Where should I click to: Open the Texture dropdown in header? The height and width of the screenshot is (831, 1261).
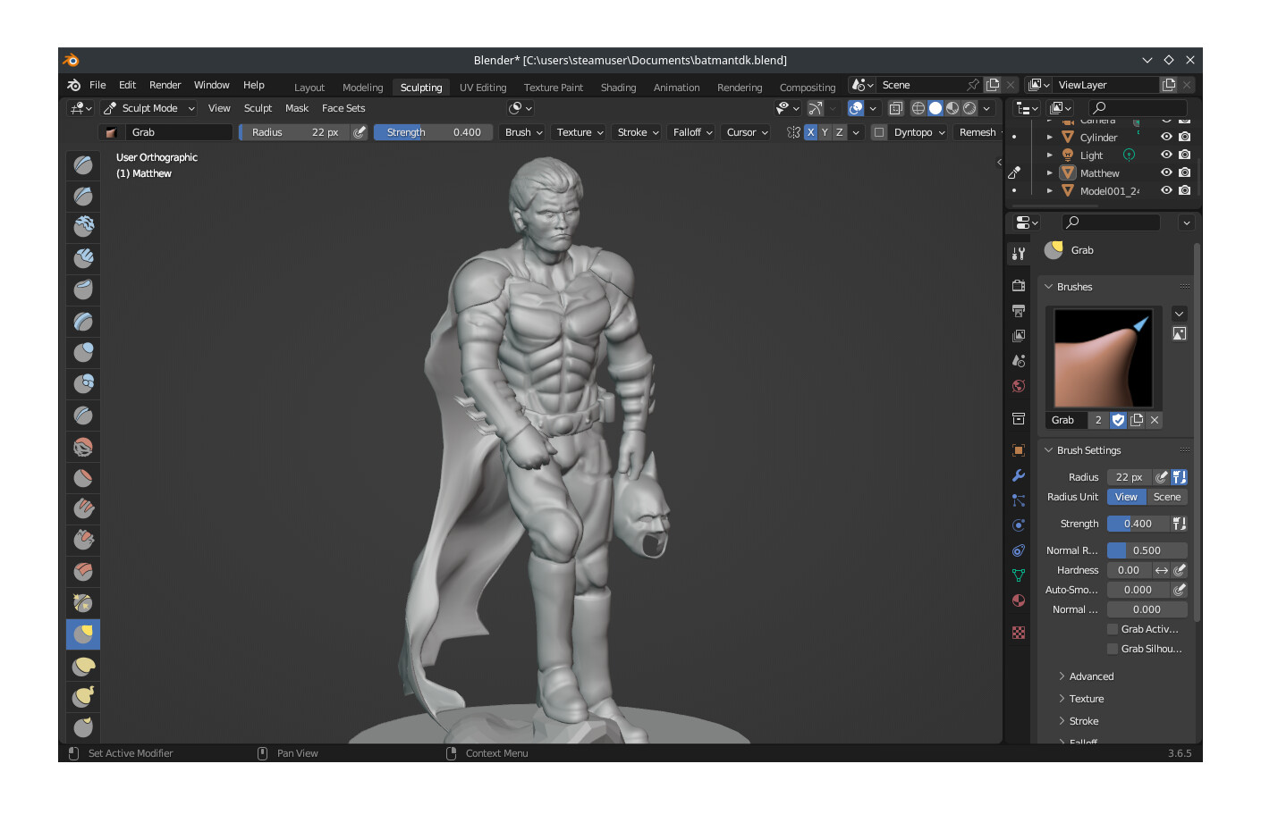point(580,132)
